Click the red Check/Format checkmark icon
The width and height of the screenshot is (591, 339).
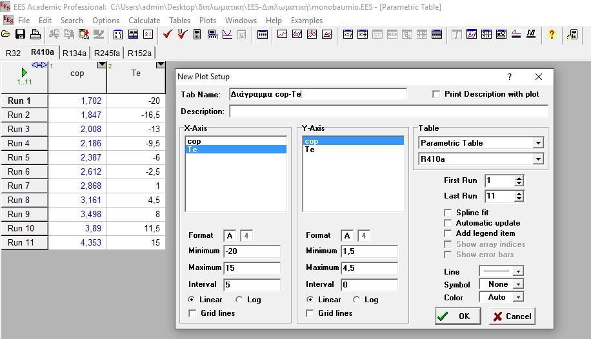point(168,34)
